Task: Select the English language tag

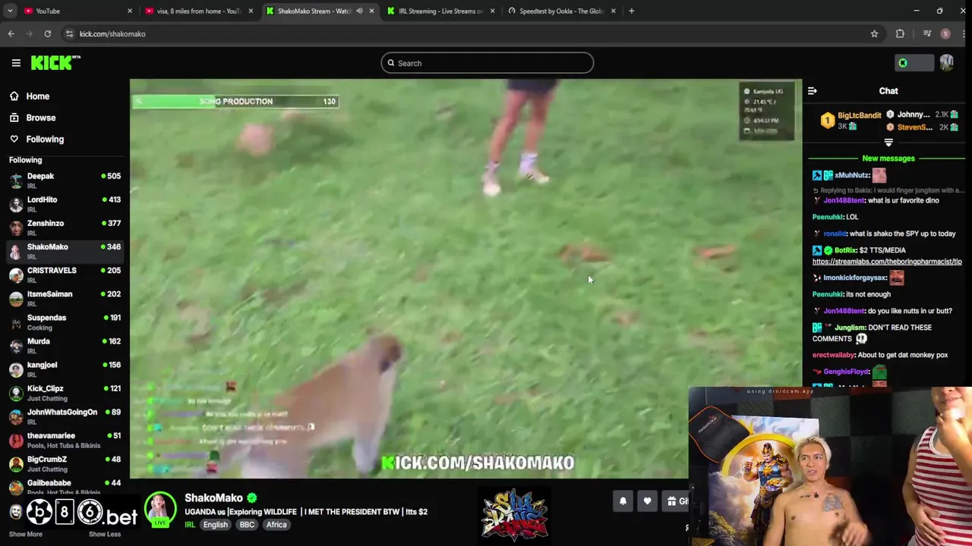Action: point(215,525)
